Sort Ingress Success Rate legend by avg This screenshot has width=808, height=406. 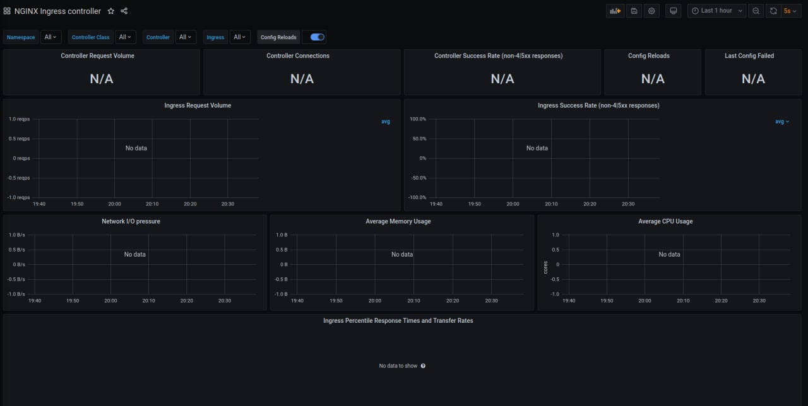coord(782,122)
